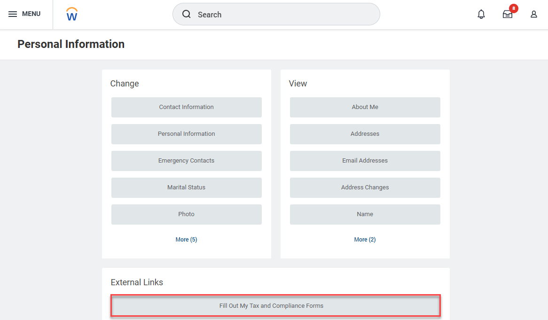Image resolution: width=548 pixels, height=320 pixels.
Task: Open Contact Information change option
Action: (186, 107)
